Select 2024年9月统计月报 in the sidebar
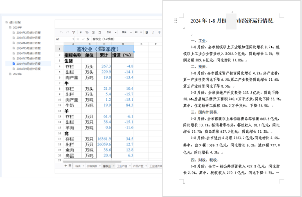Image resolution: width=302 pixels, height=197 pixels. point(29,69)
